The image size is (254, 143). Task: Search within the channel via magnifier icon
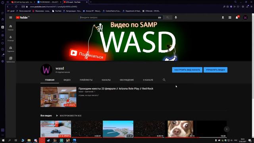pyautogui.click(x=164, y=80)
